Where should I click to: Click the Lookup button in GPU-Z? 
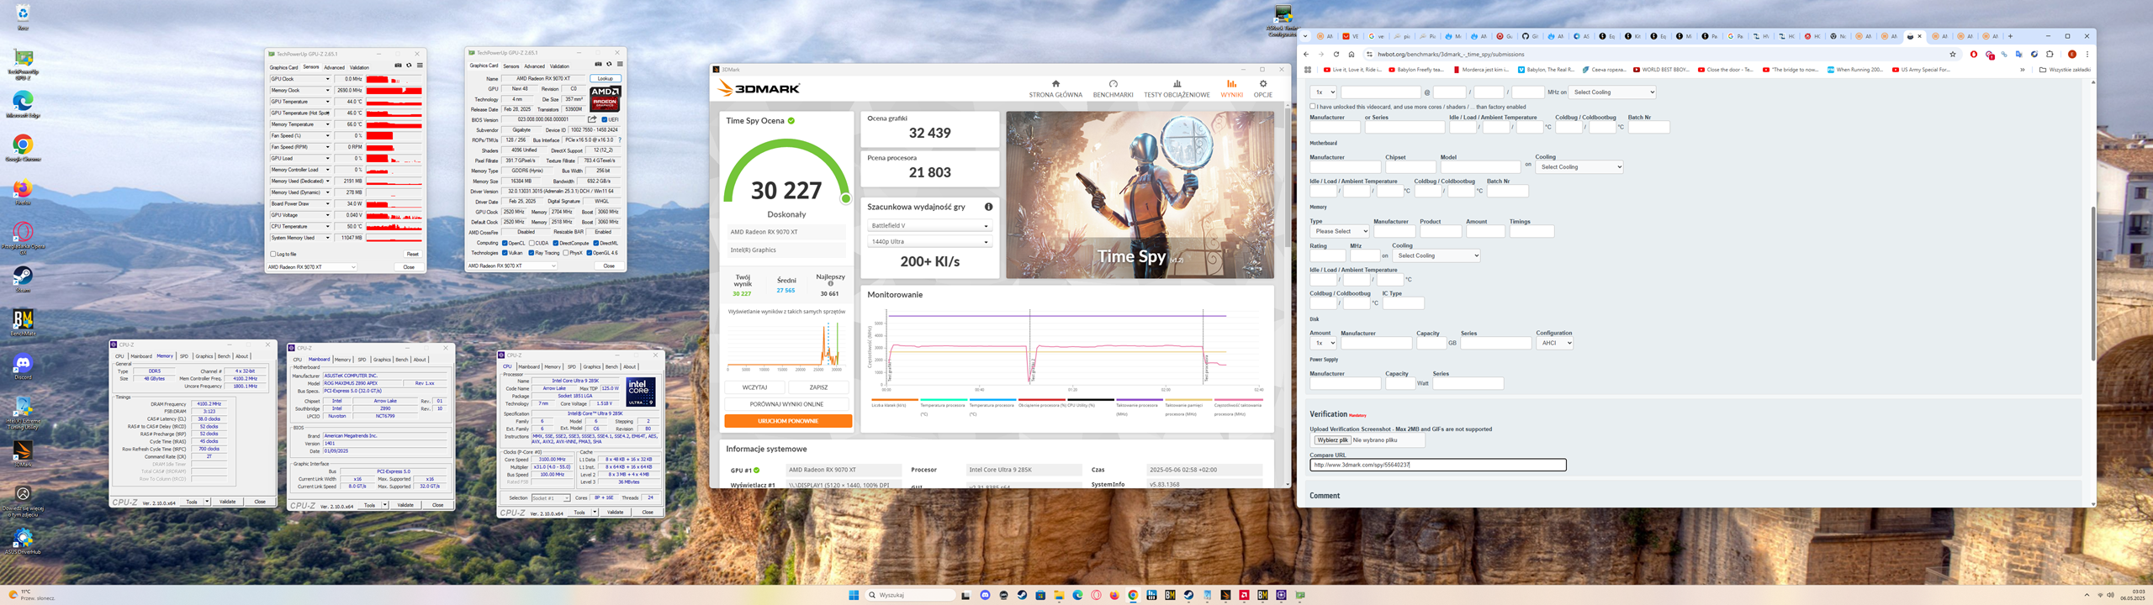click(605, 78)
